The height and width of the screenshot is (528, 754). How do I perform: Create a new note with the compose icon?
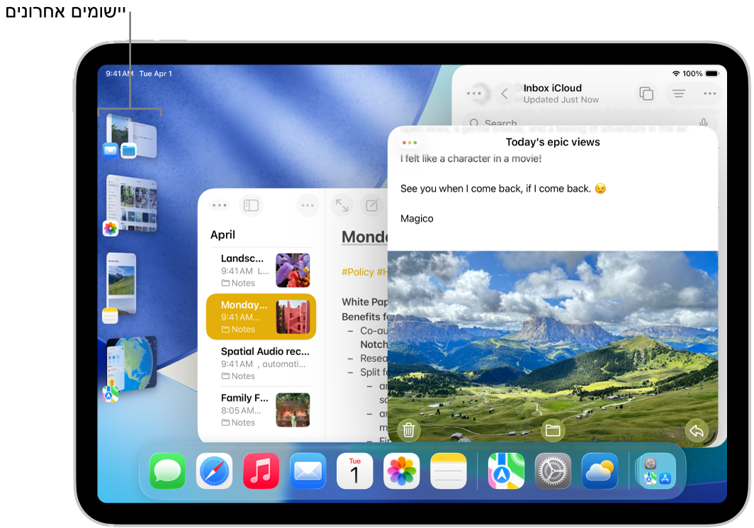pos(372,206)
